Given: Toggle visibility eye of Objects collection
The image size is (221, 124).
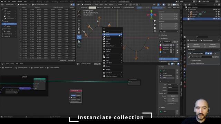Looking at the screenshot, I should tap(216, 19).
